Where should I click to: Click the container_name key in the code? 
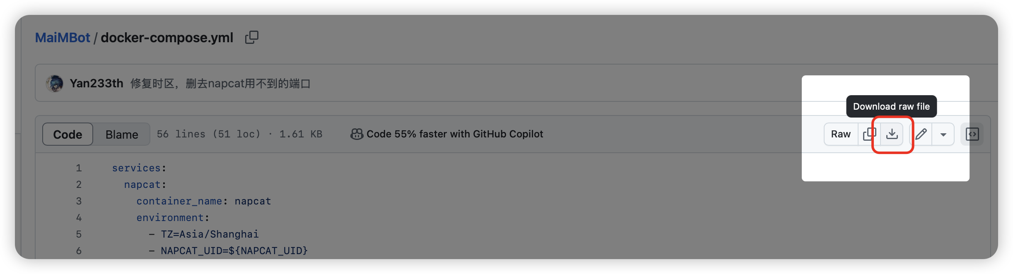click(179, 201)
